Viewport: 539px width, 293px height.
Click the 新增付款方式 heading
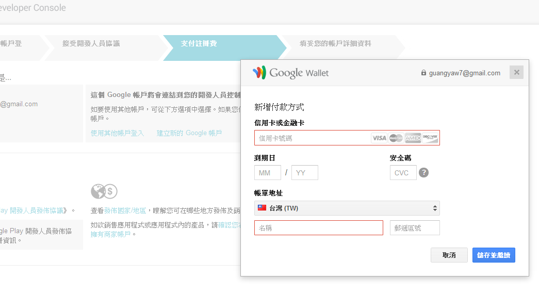tap(279, 107)
